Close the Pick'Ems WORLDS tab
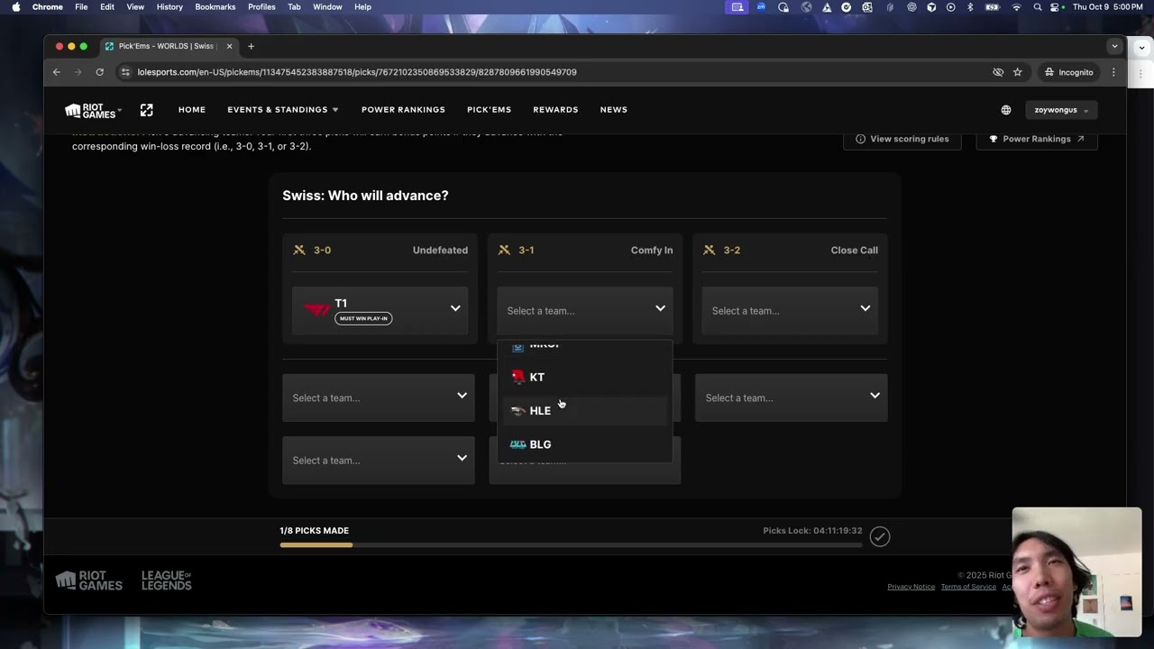The height and width of the screenshot is (649, 1154). 229,46
